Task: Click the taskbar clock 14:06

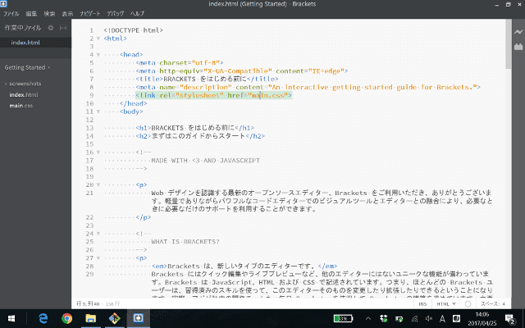Action: click(482, 319)
